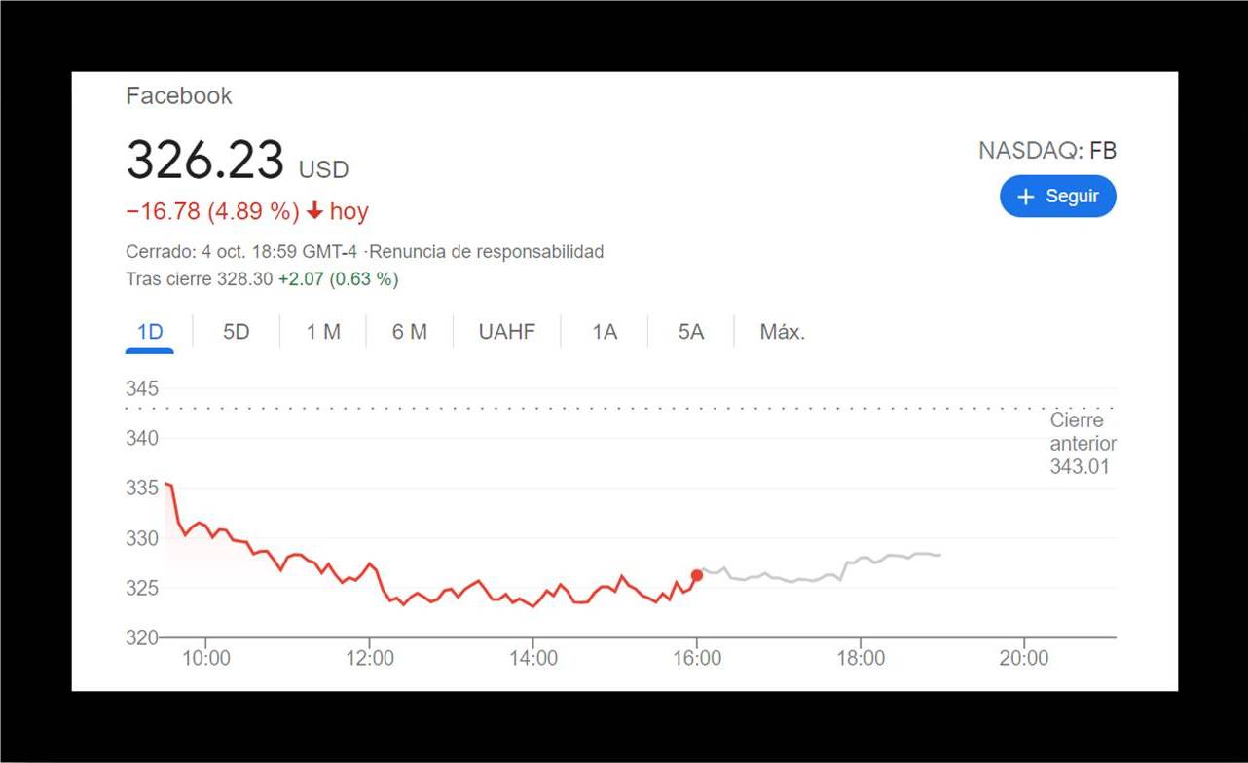Click the 20:00 time axis label
The width and height of the screenshot is (1248, 763).
pos(1024,659)
